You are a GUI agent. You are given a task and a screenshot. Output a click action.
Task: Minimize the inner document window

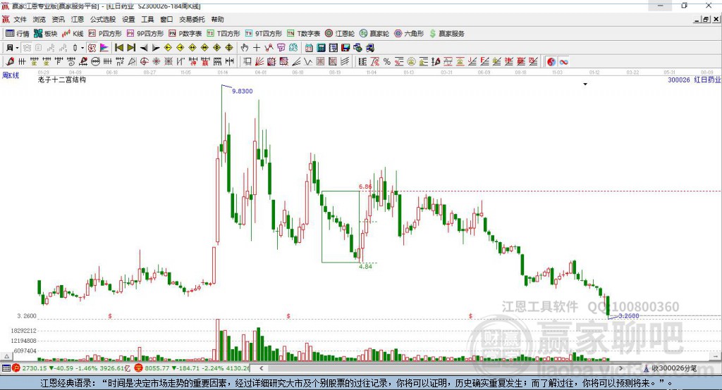tap(697, 19)
